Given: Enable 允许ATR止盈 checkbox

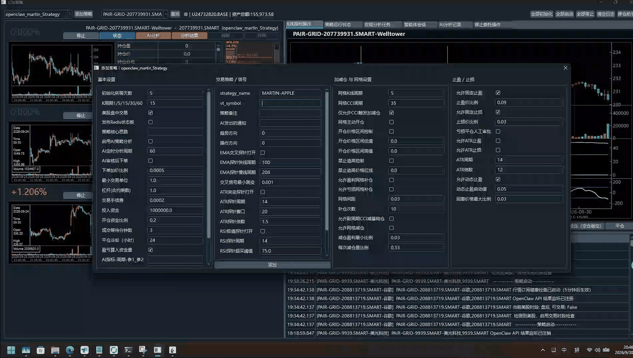Looking at the screenshot, I should coord(498,141).
